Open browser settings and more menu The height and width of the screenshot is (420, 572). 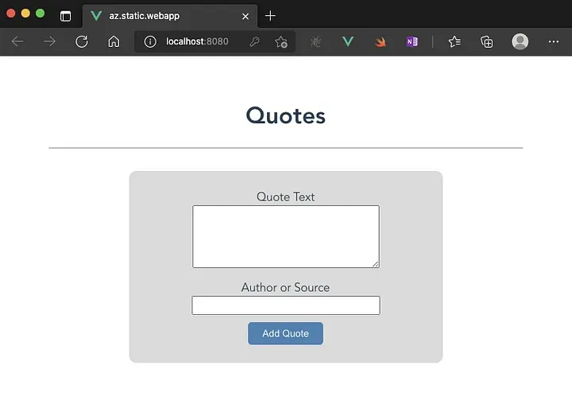click(554, 41)
